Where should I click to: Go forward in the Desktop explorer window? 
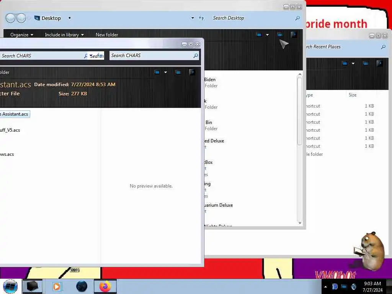[21, 18]
